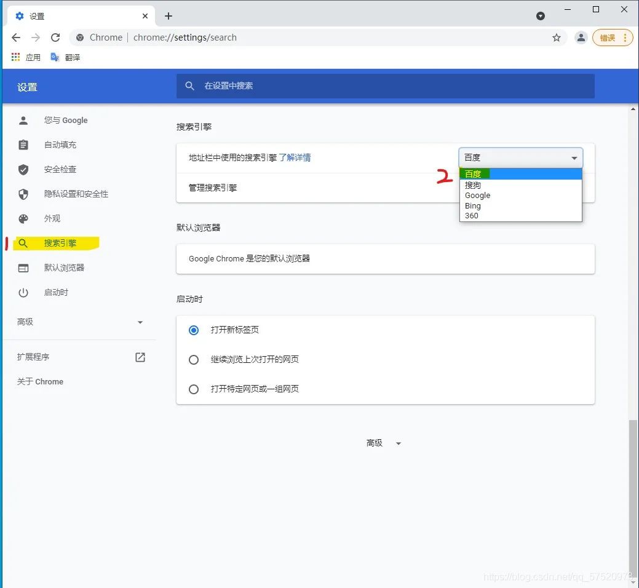
Task: Choose Bing in the dropdown list
Action: [x=520, y=206]
